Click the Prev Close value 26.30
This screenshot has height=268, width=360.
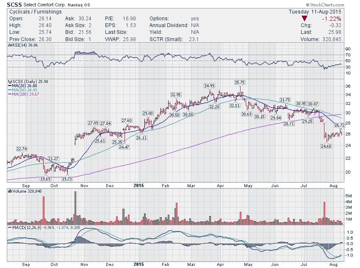coord(45,39)
